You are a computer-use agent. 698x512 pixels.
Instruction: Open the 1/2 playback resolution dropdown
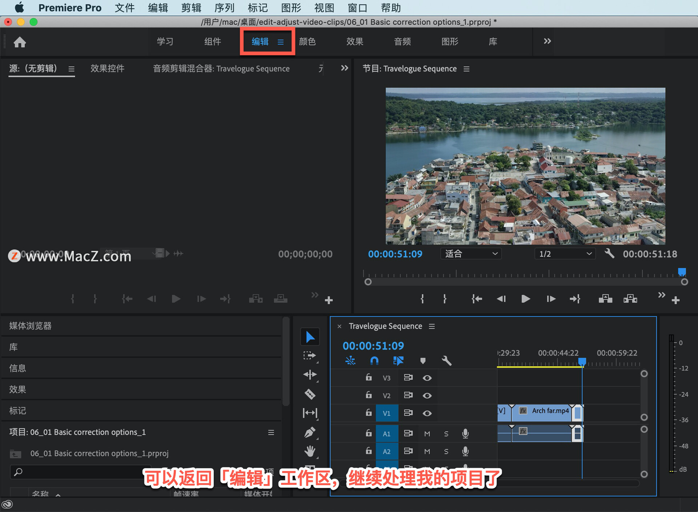(565, 254)
